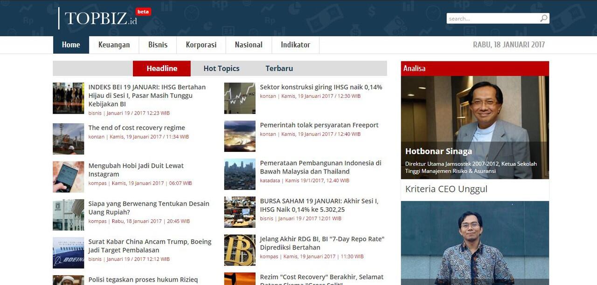Image resolution: width=597 pixels, height=285 pixels.
Task: Go to the Home menu item
Action: [71, 45]
